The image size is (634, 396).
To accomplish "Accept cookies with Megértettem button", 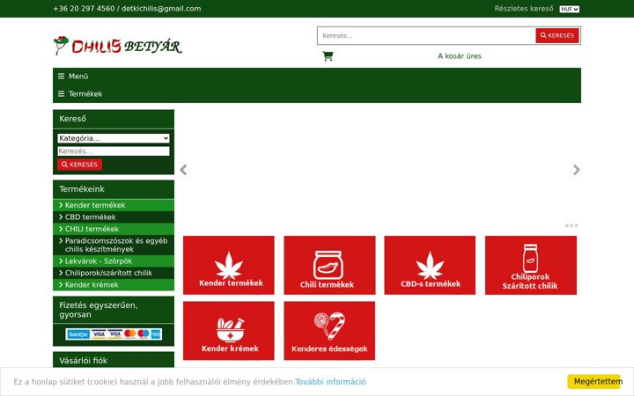I will point(594,381).
